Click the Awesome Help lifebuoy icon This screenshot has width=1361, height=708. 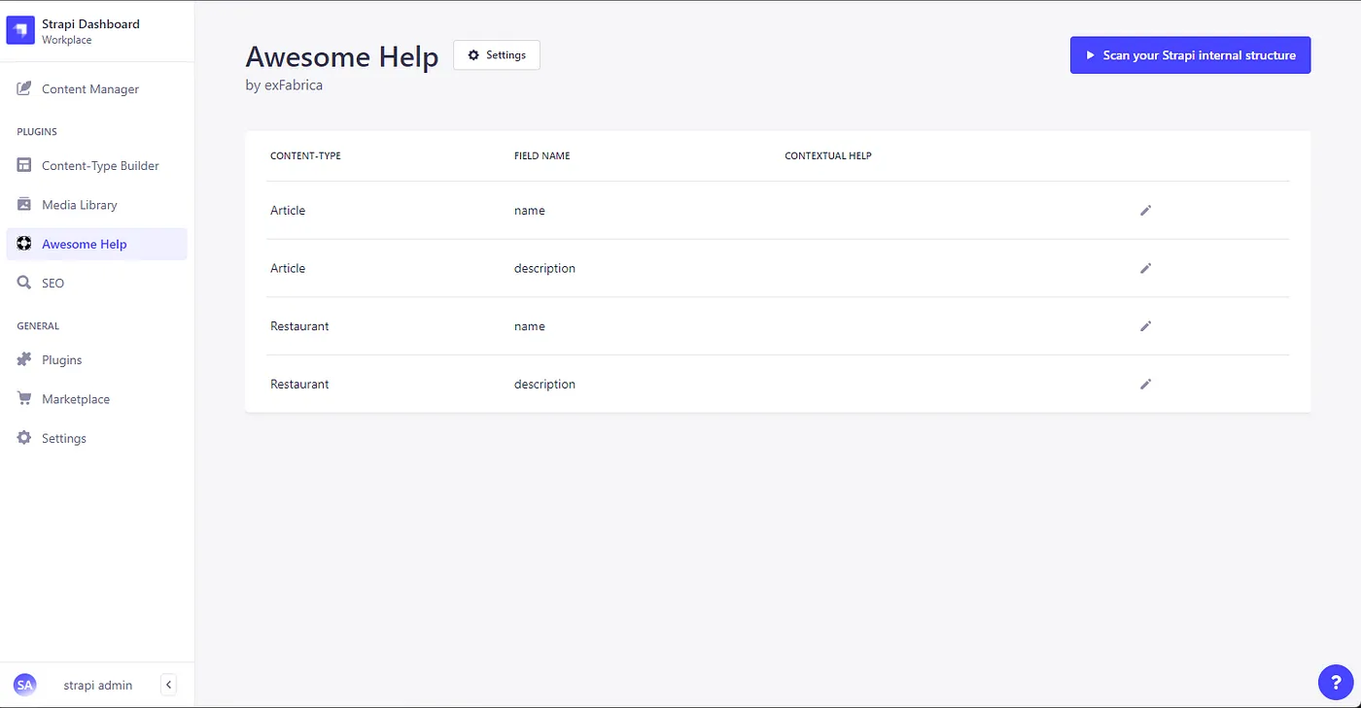coord(24,244)
